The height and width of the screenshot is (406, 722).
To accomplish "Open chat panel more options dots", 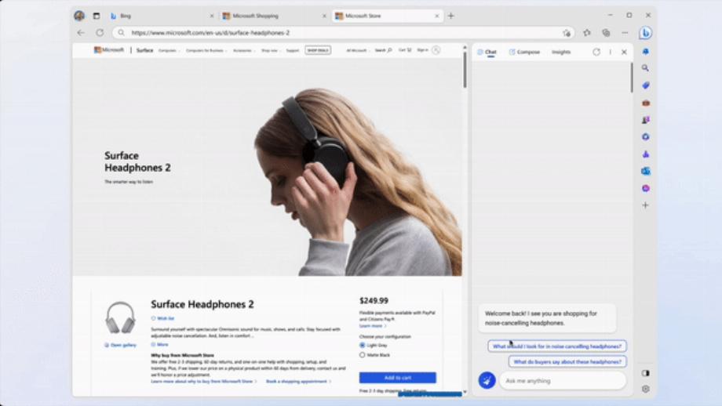I will [x=611, y=52].
